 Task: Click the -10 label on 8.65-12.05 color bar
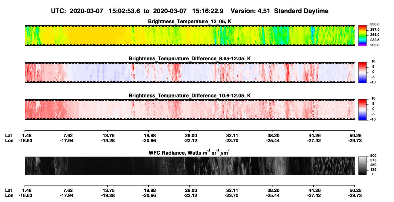coord(373,82)
